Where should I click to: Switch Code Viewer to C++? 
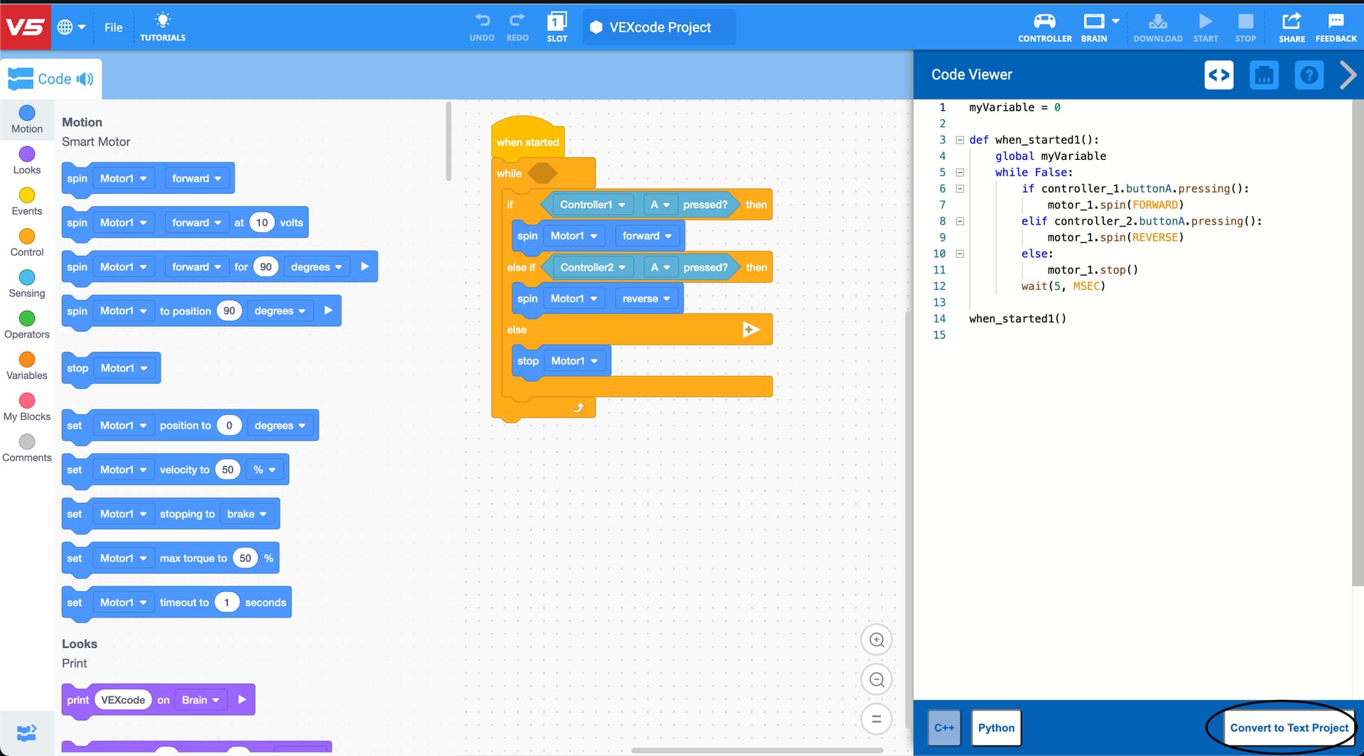(944, 728)
